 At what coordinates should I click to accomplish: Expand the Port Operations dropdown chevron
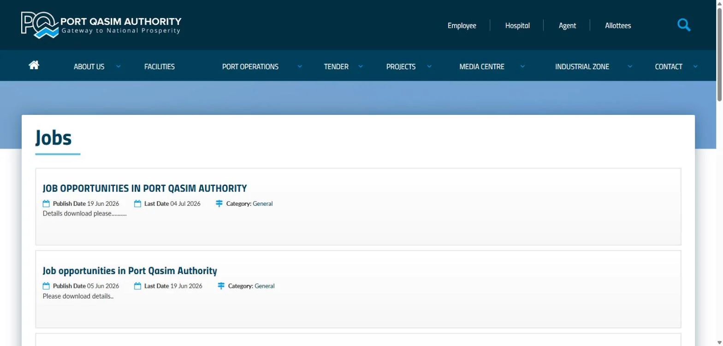(300, 66)
